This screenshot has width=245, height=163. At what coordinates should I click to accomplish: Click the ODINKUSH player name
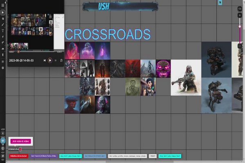coord(13,149)
